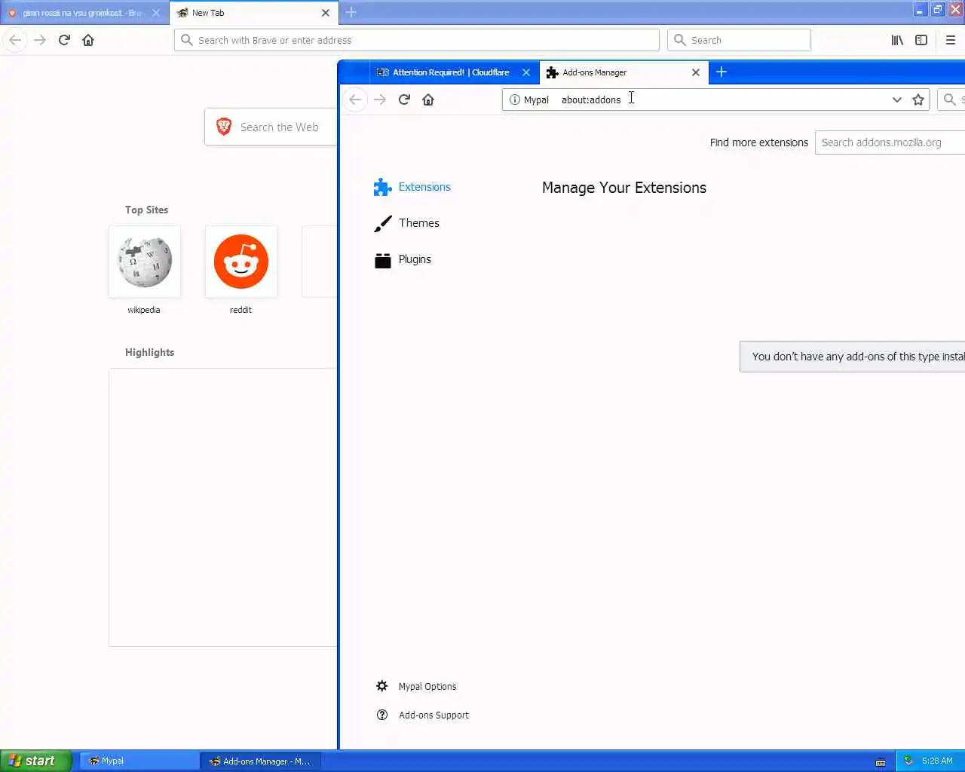
Task: Click taskbar clock showing 5:28 AM
Action: click(937, 761)
